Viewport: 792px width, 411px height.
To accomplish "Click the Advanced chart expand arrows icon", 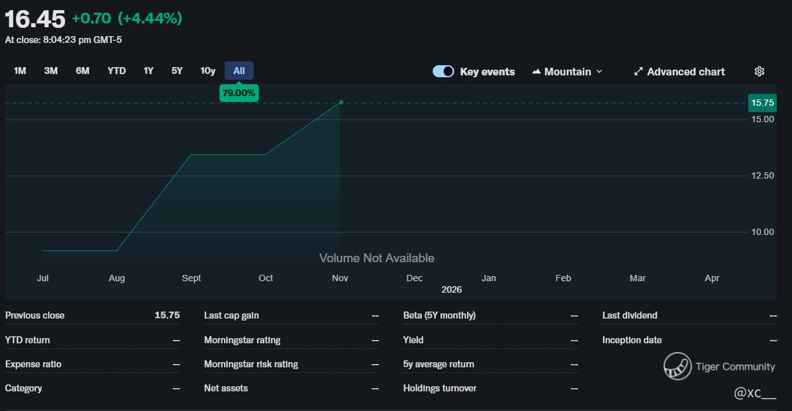I will click(x=638, y=72).
